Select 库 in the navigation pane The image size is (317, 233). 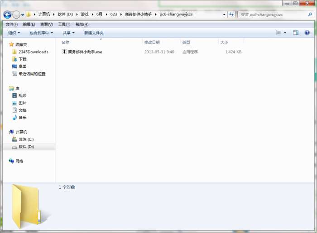coord(17,88)
